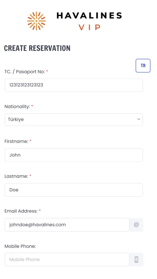Screen dimensions: 157x279
Task: Click the mobile phone icon beside phone field
Action: click(137, 260)
